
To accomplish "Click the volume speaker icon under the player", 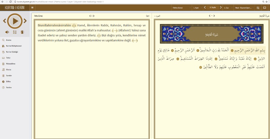I will (6, 32).
